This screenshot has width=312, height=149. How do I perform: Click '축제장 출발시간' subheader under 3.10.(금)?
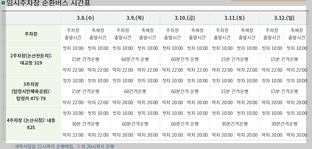197,34
